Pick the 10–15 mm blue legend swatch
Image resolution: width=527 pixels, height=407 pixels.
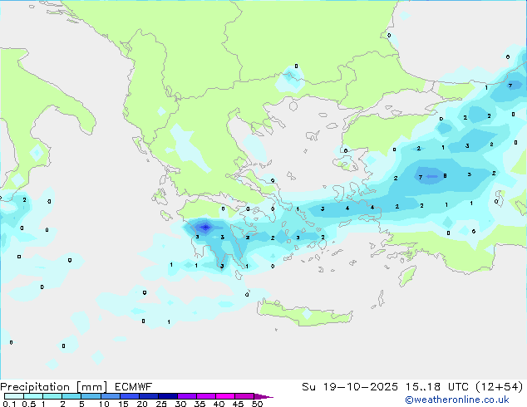click(110, 396)
